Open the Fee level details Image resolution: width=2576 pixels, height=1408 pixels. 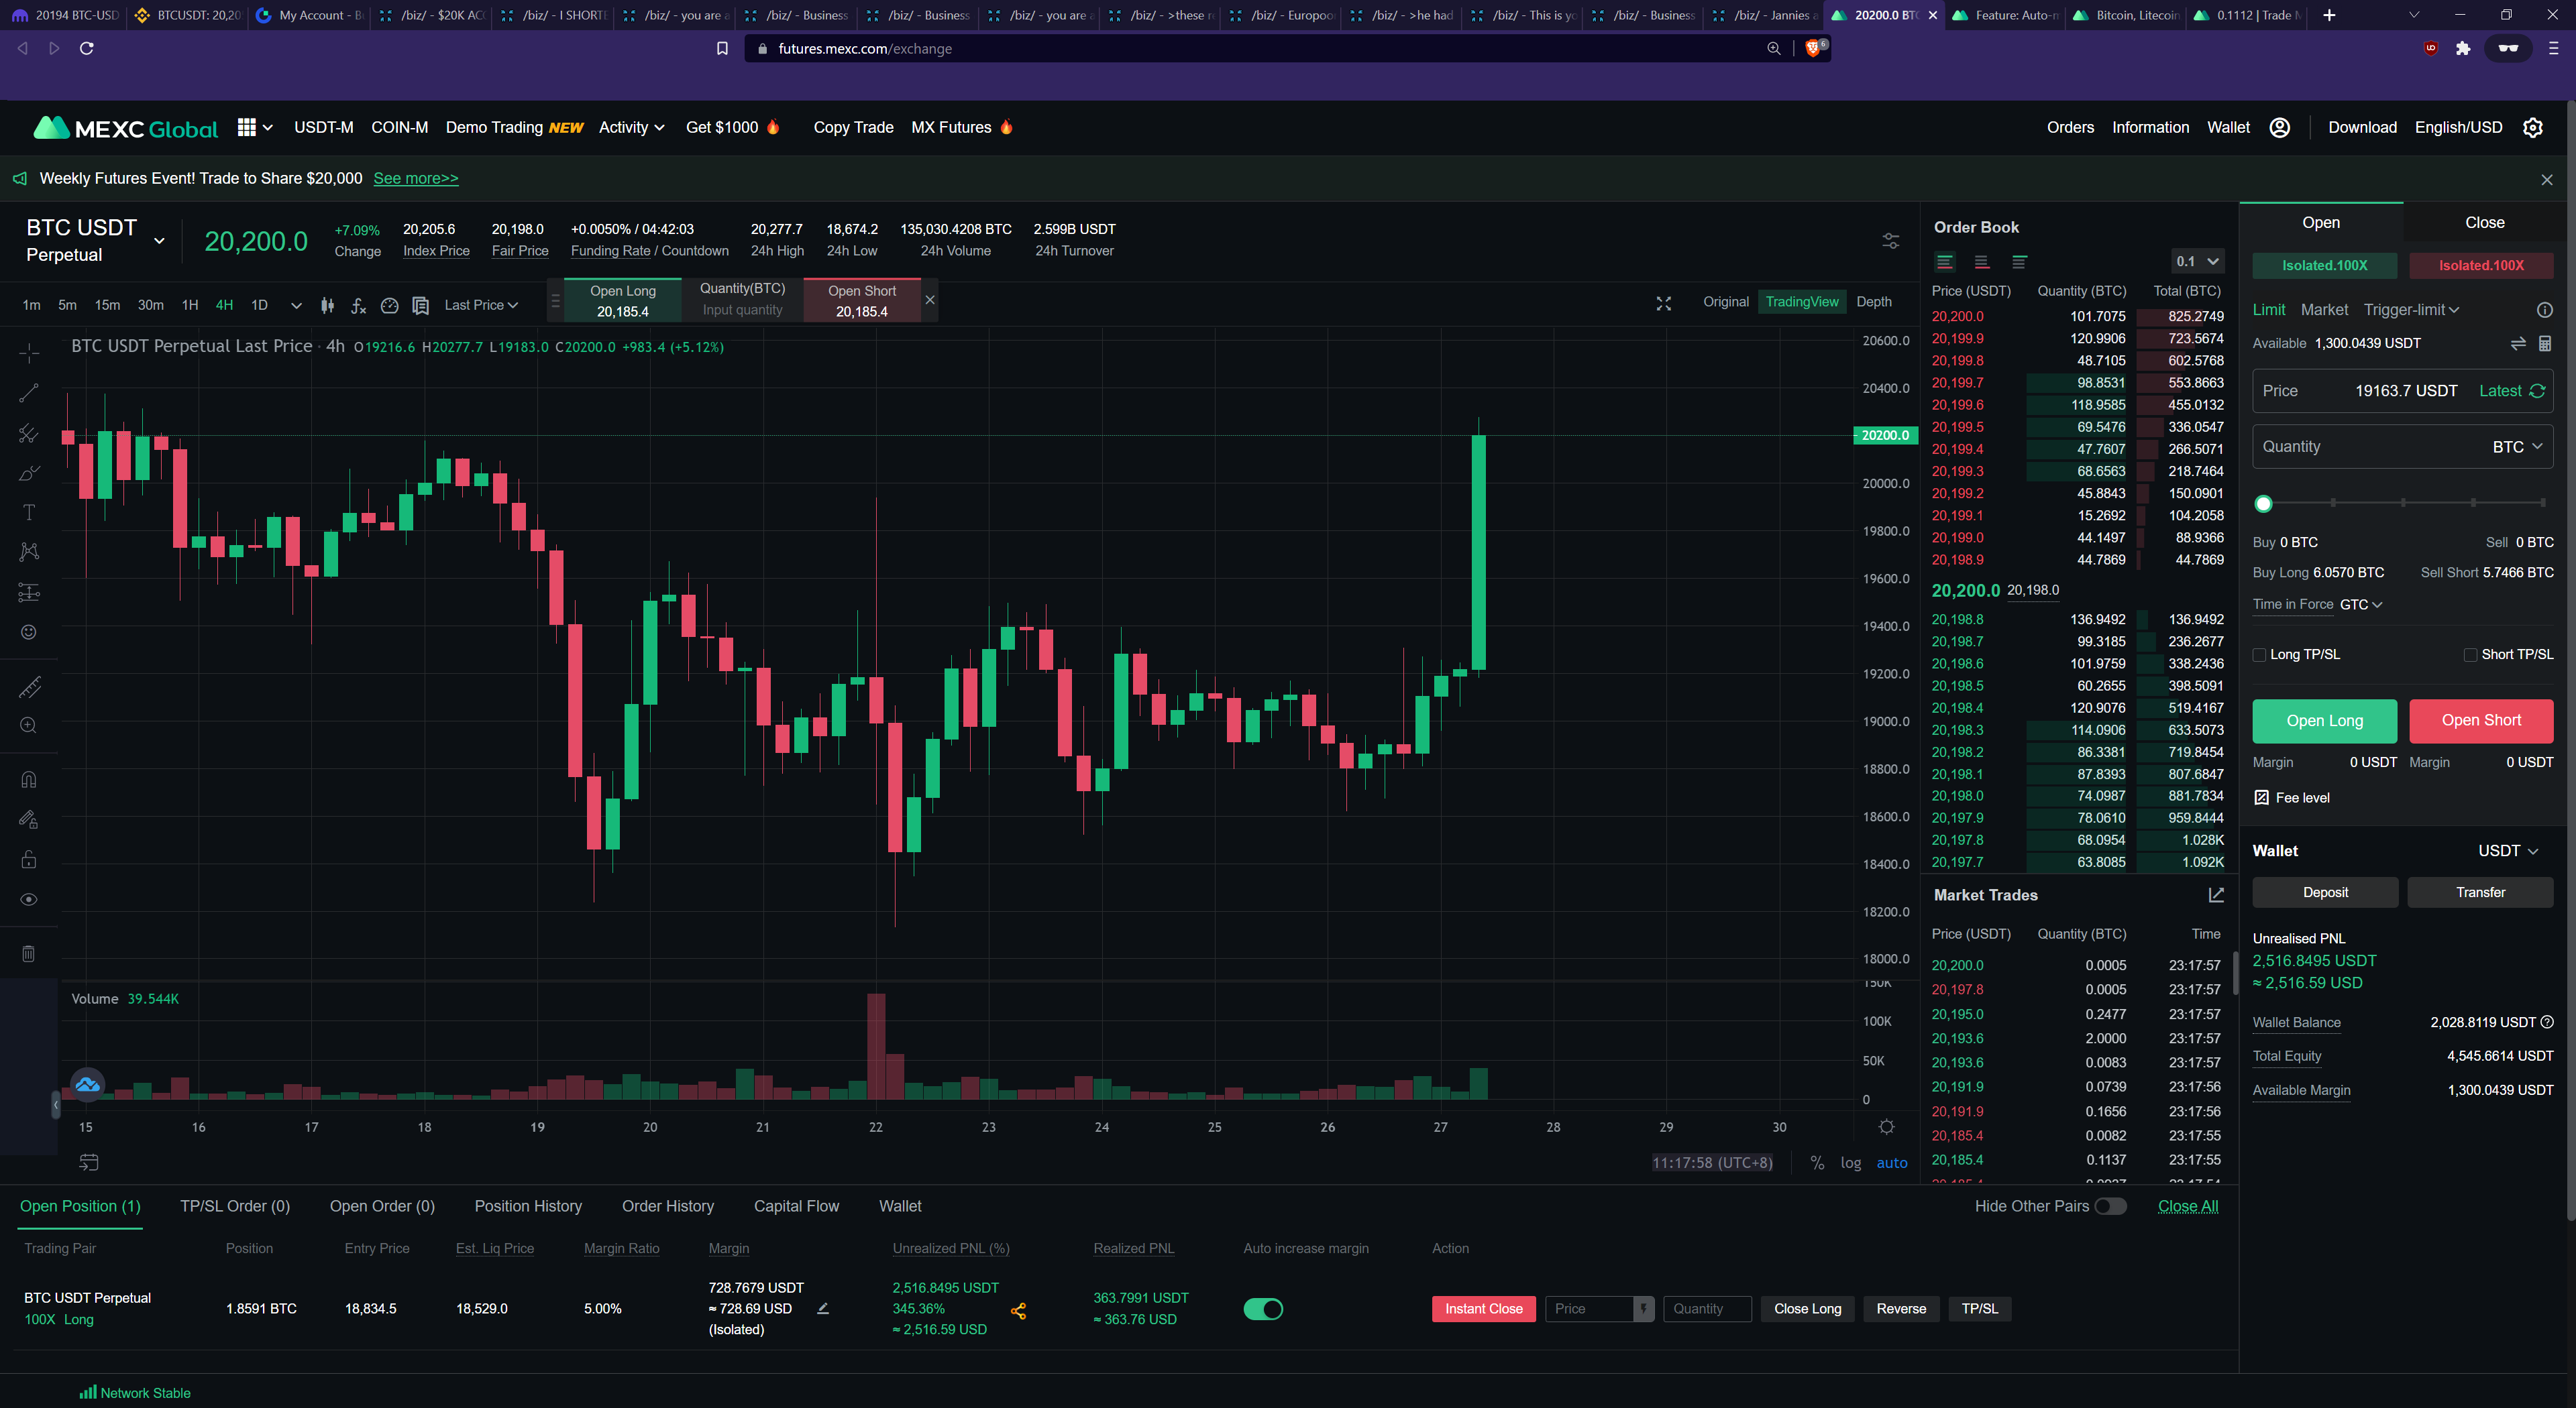(x=2291, y=797)
